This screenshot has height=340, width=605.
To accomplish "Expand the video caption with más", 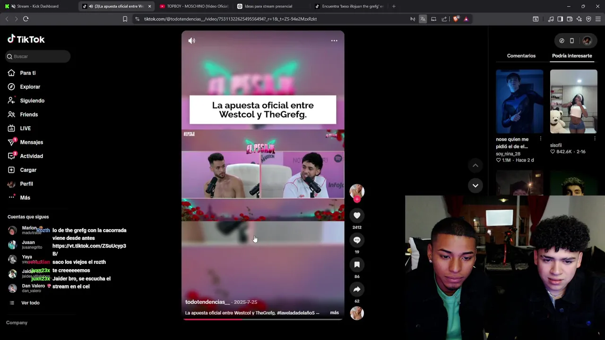I will click(x=334, y=313).
